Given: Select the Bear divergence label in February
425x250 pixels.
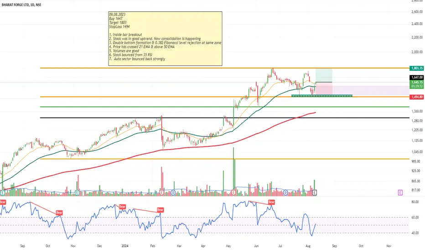Looking at the screenshot, I should point(160,210).
